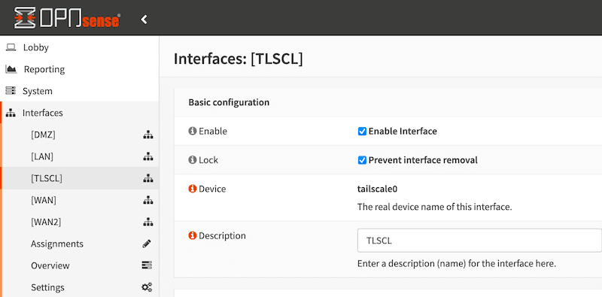Click the 'Enter a description' help text

pyautogui.click(x=457, y=264)
